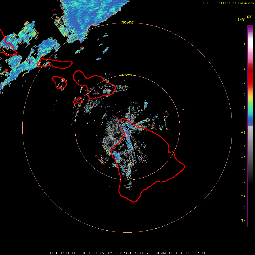
Task: Click the 1 tick on the ZDR scale
Action: point(245,107)
